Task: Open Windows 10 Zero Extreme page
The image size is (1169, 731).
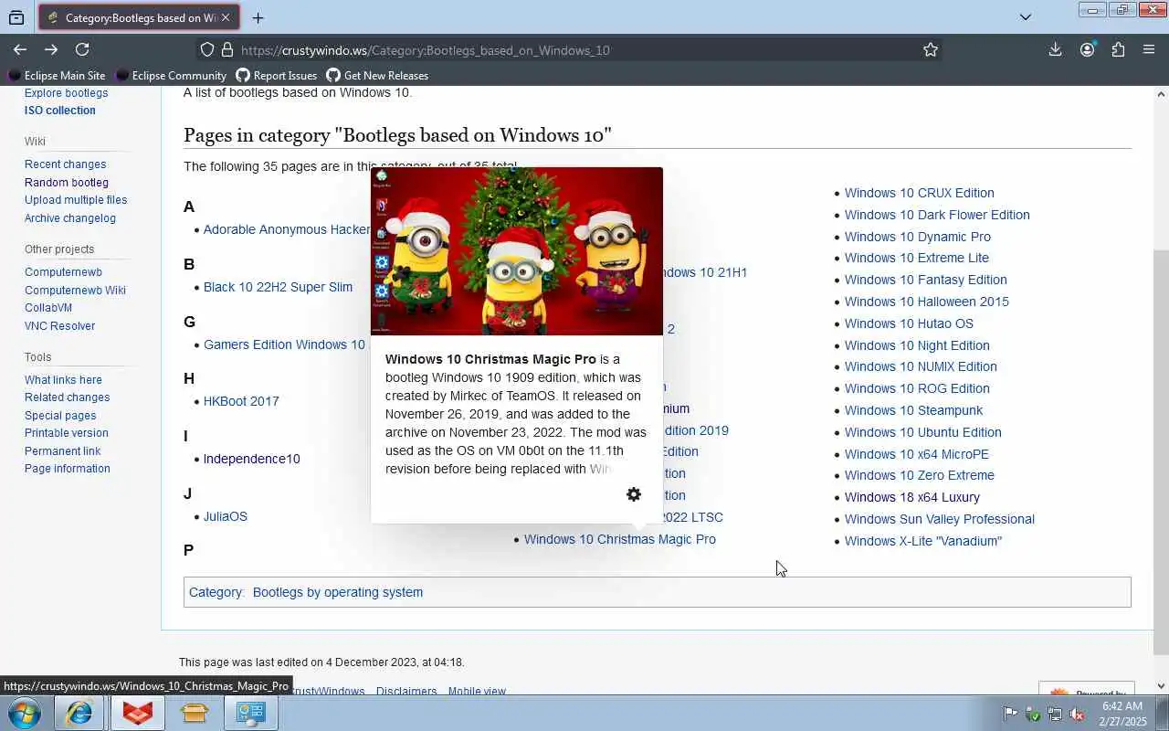Action: click(919, 475)
